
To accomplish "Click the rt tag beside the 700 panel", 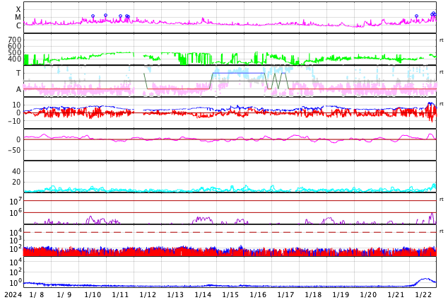I will coord(441,40).
